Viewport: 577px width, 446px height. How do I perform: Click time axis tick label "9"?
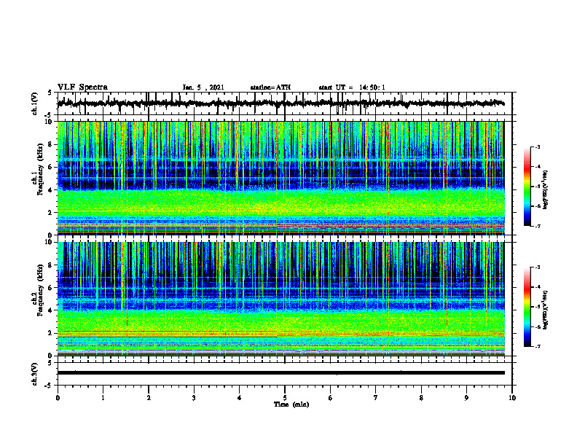coord(466,398)
